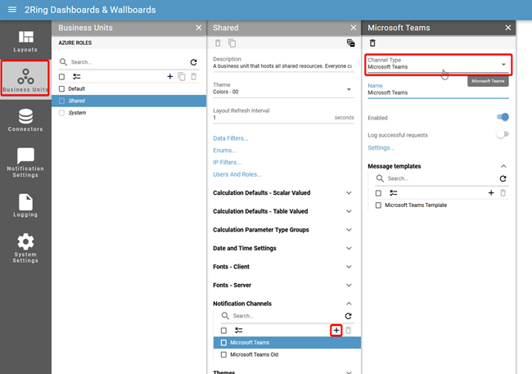Open the Layouts section in sidebar
This screenshot has height=374, width=532.
25,41
